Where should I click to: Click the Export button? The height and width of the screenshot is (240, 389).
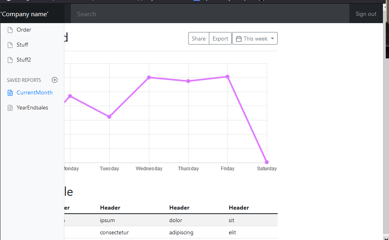click(x=220, y=39)
